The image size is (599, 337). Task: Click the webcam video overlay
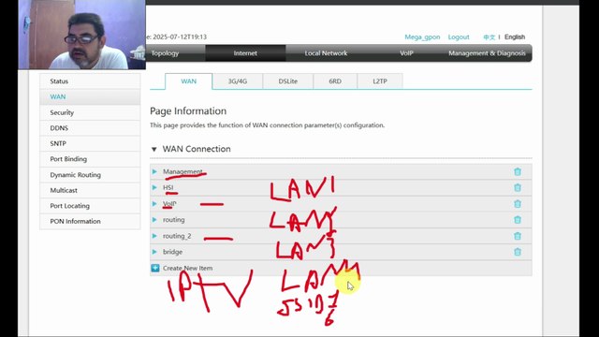tap(81, 35)
